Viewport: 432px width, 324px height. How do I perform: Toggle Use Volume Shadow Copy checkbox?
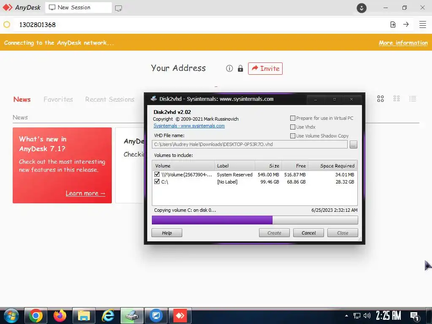tap(293, 136)
